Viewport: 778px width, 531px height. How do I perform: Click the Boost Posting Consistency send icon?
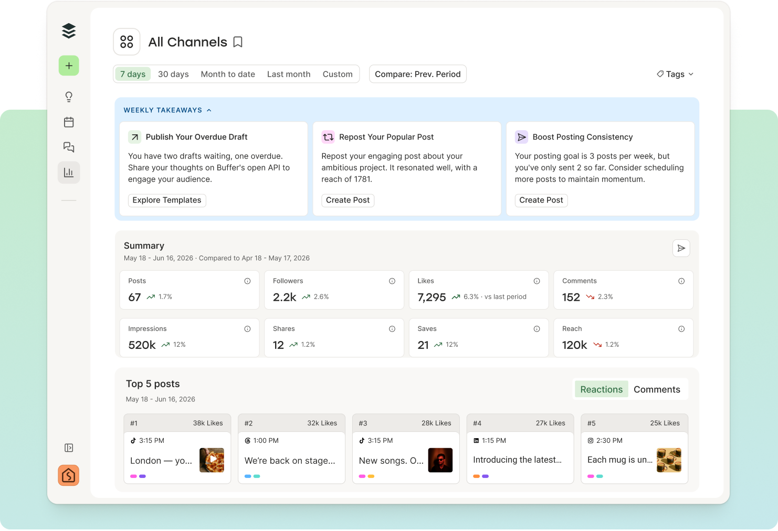521,137
